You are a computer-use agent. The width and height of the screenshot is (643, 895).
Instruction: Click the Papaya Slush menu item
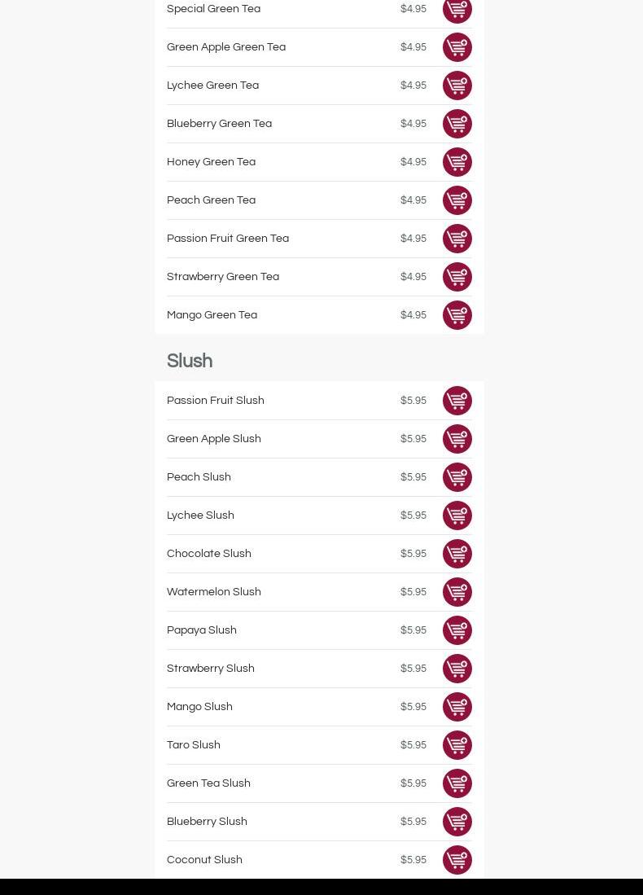click(202, 630)
